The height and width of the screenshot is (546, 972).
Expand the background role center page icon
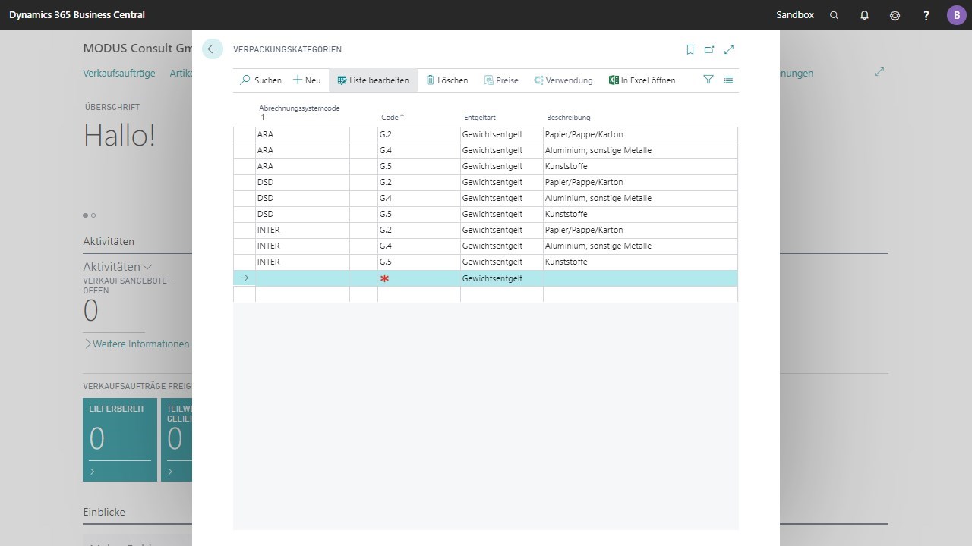(x=879, y=72)
